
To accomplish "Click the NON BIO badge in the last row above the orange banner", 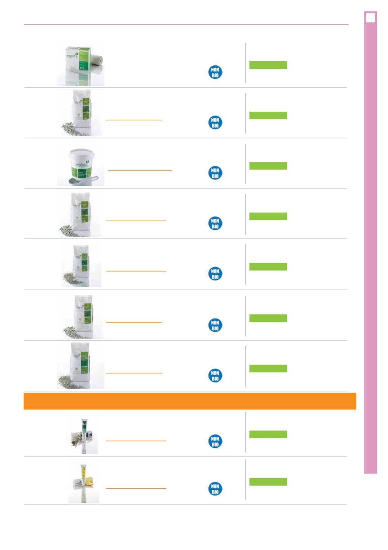I will pyautogui.click(x=215, y=376).
